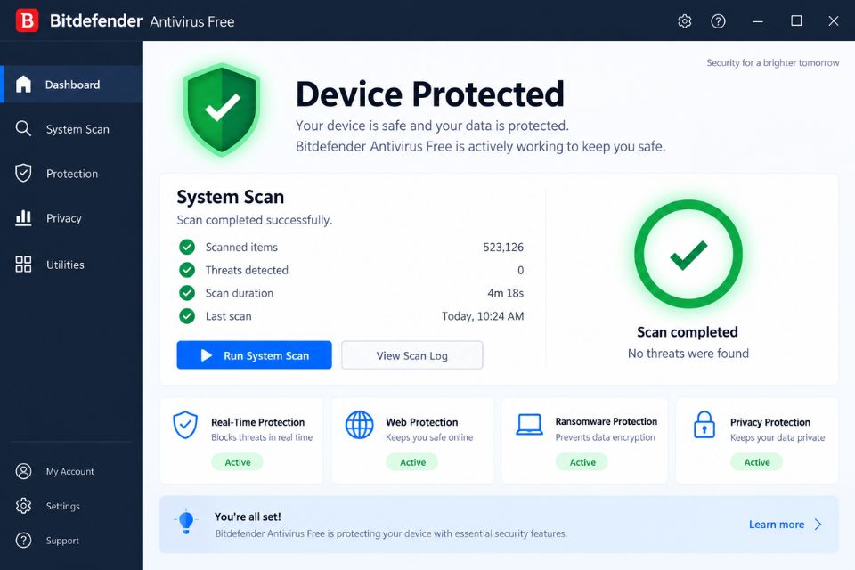The image size is (855, 570).
Task: Open Settings from the sidebar label
Action: coord(62,506)
